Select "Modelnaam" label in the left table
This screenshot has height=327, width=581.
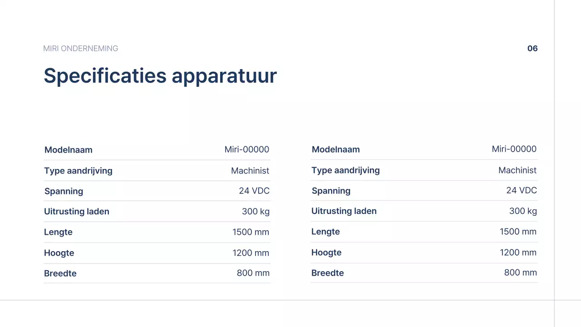(x=69, y=150)
